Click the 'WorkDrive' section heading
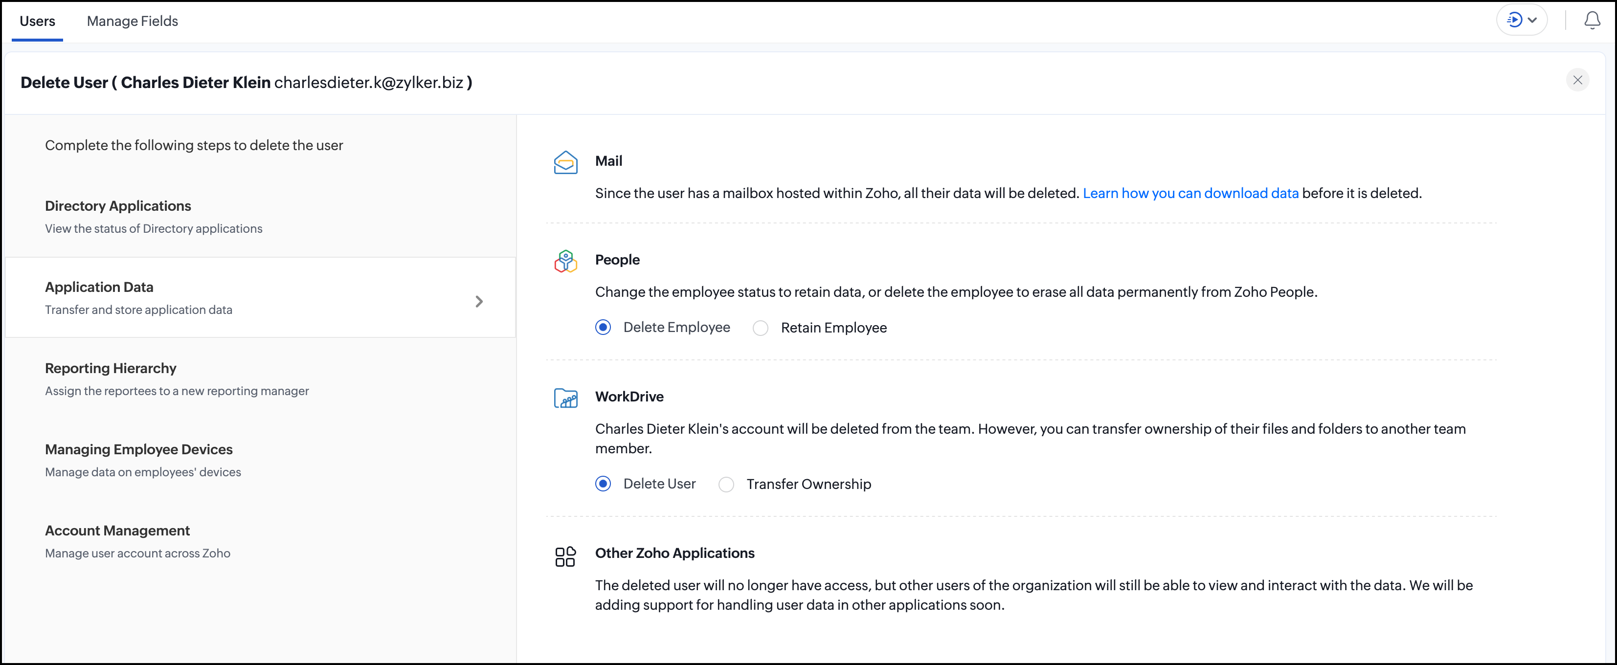Viewport: 1617px width, 665px height. (629, 397)
